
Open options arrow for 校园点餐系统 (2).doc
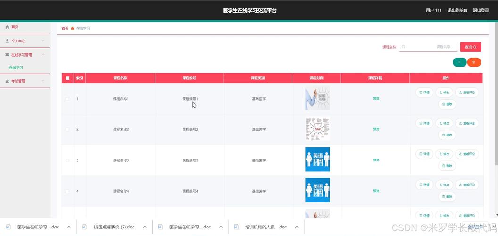pos(145,227)
